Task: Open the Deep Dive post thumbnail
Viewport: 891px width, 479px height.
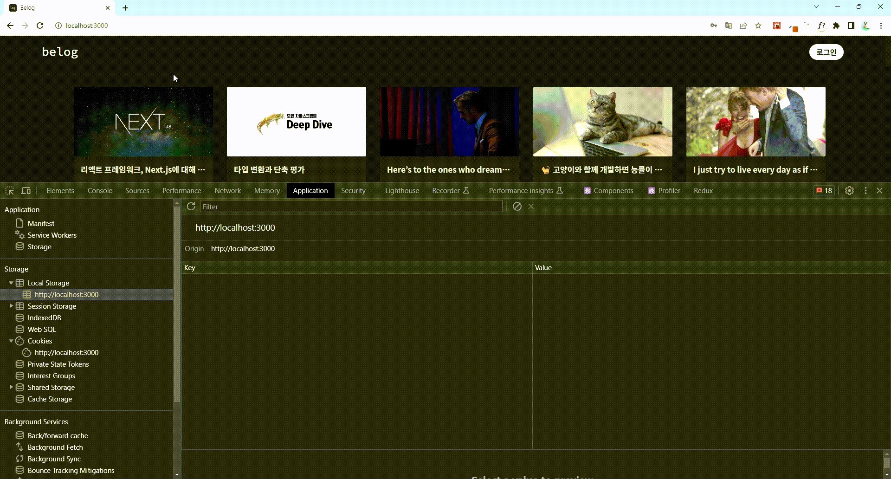Action: [x=297, y=122]
